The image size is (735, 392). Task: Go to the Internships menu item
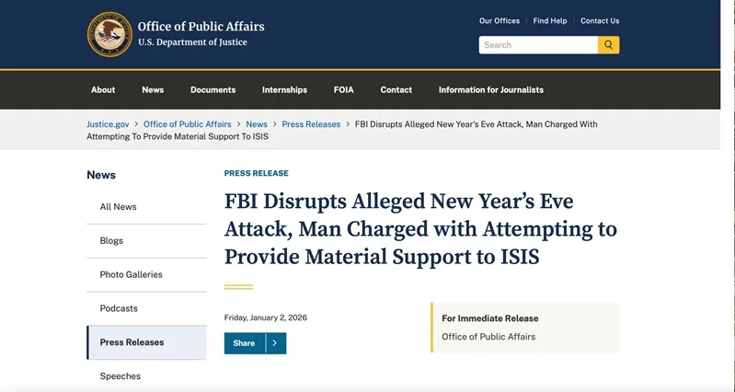[x=284, y=90]
